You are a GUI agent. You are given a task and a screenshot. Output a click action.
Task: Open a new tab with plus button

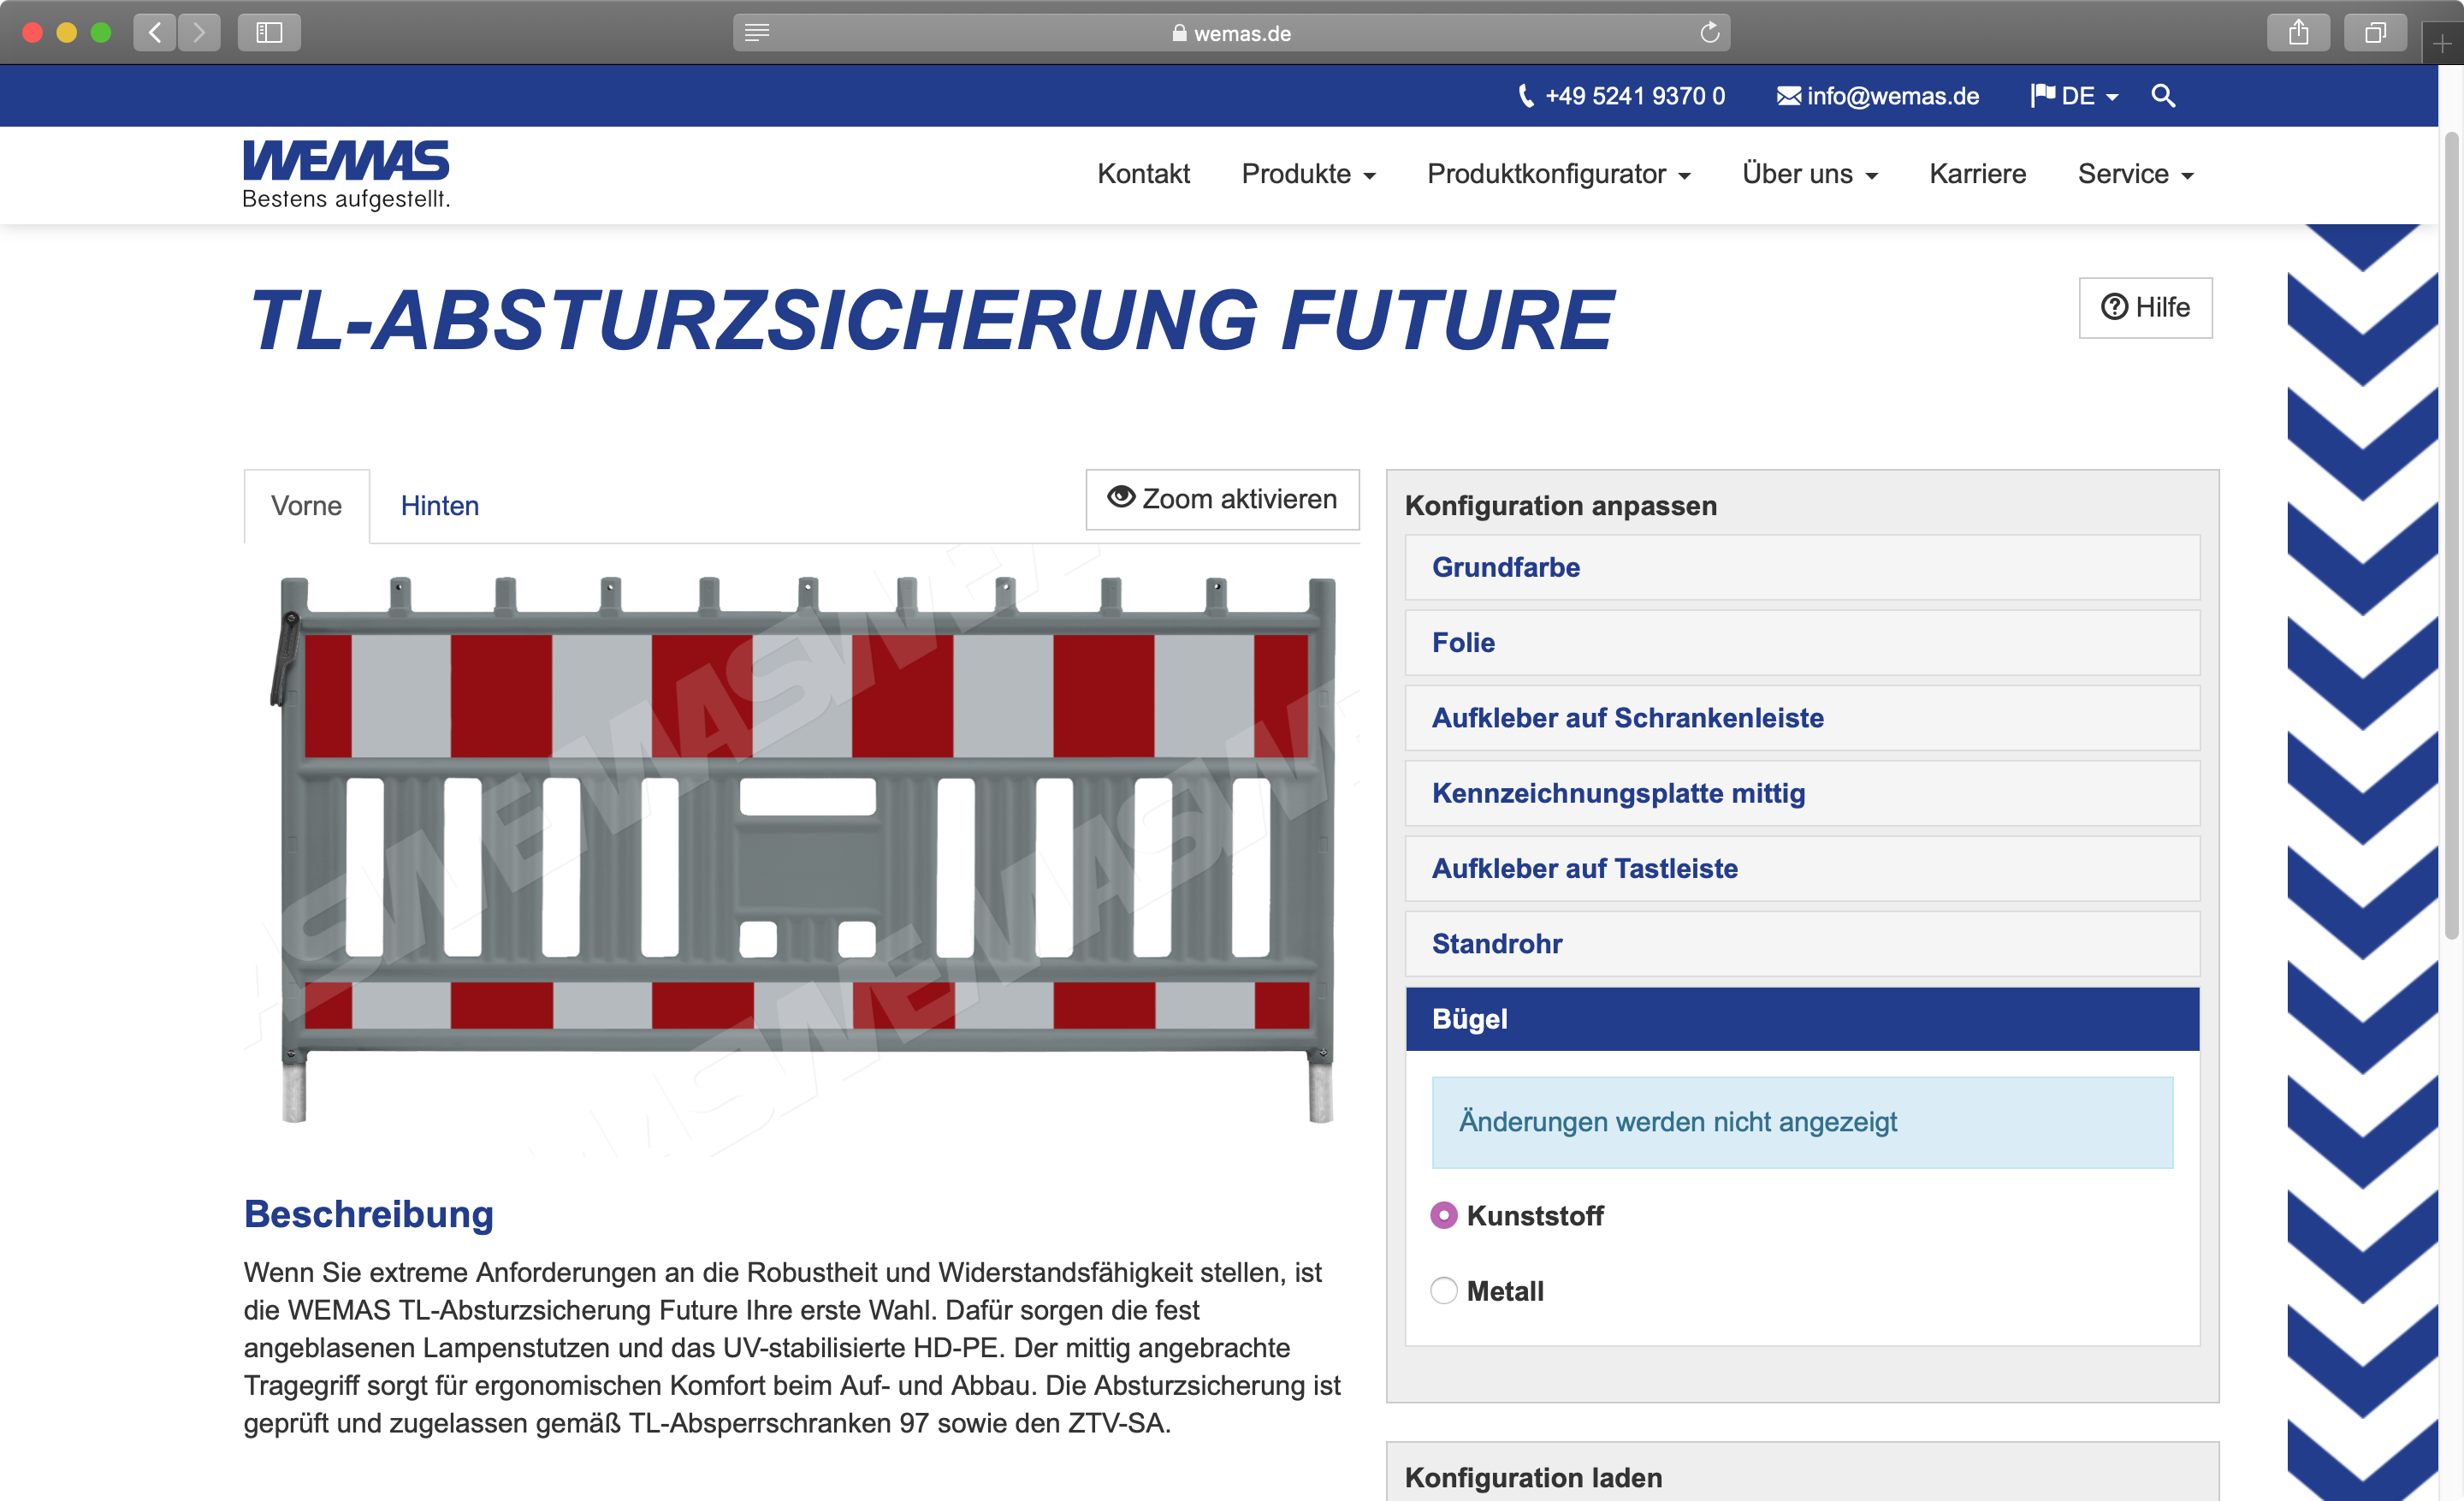[x=2442, y=43]
